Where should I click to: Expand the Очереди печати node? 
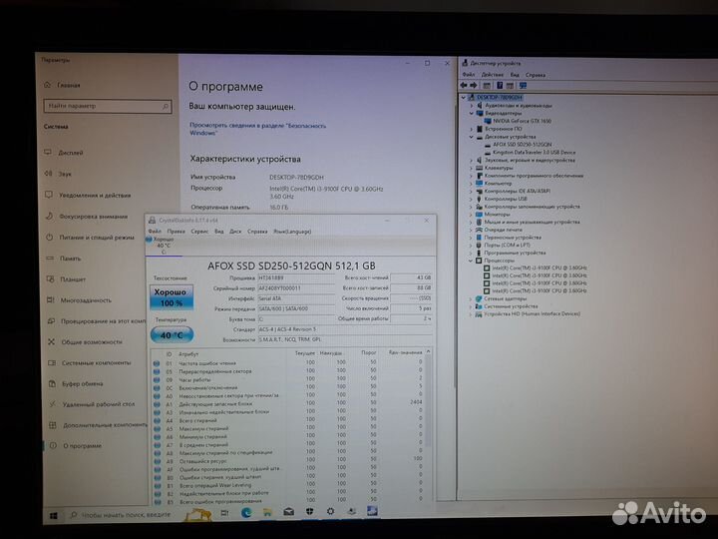click(471, 230)
